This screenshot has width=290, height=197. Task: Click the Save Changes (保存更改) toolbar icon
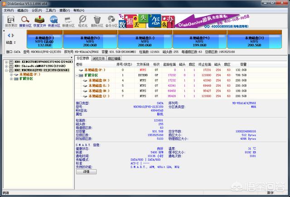(11, 21)
